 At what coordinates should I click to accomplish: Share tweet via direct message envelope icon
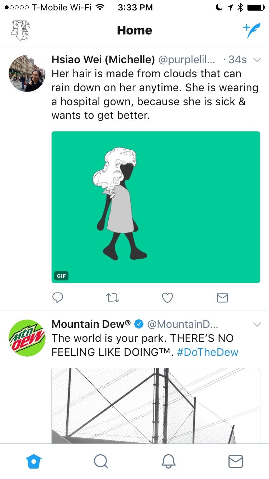tap(222, 298)
